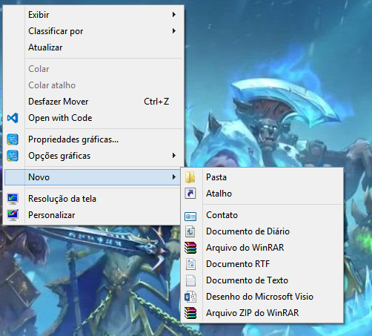
Task: Click the Visual Studio Code icon
Action: point(13,118)
